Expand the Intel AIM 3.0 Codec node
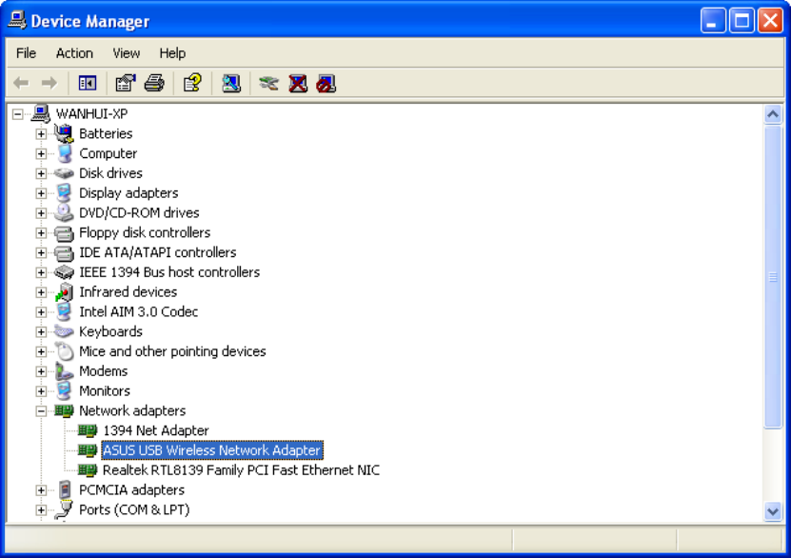 coord(41,311)
